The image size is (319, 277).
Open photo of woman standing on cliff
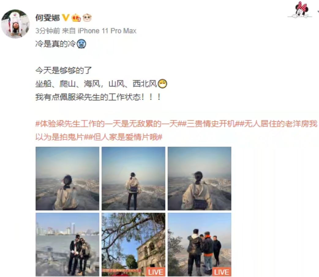pyautogui.click(x=133, y=178)
